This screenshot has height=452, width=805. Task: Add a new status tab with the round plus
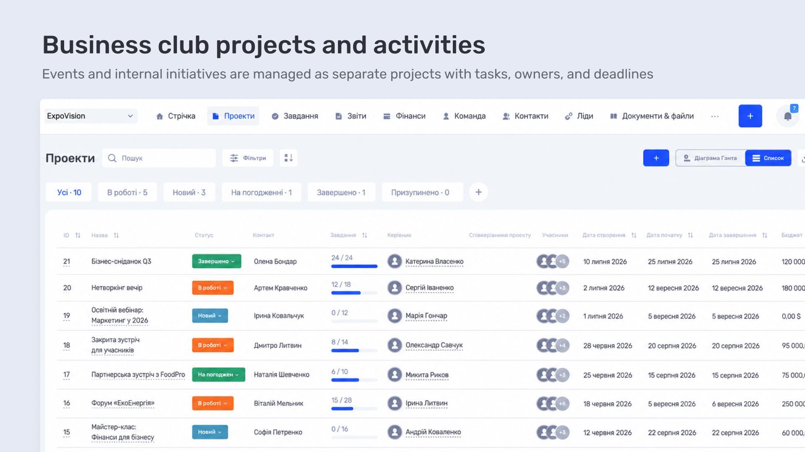(x=478, y=192)
